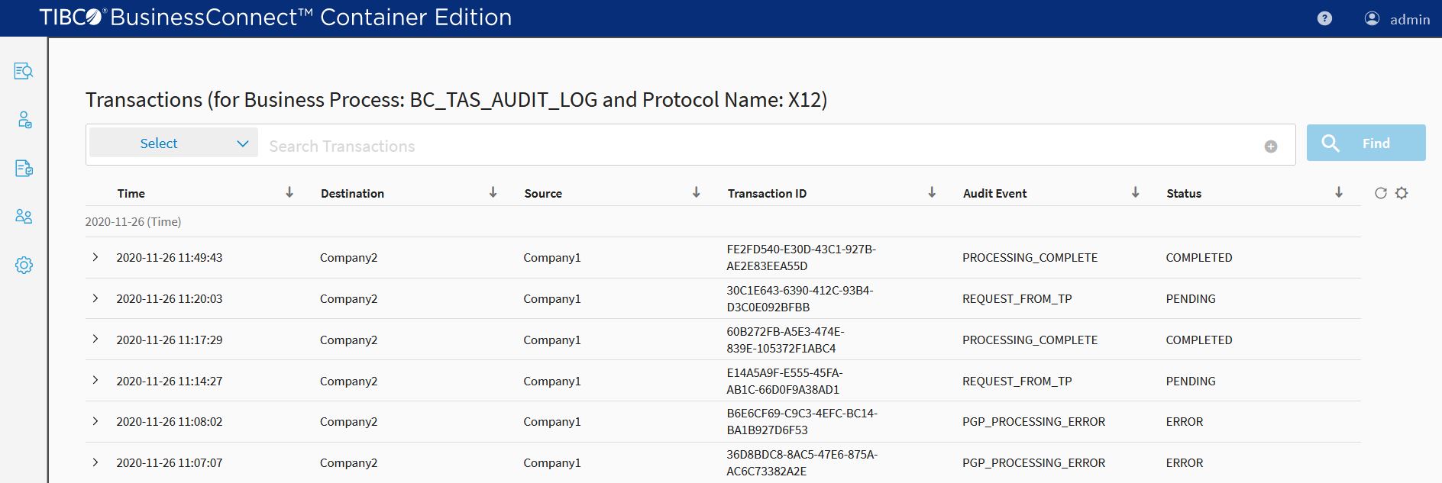Open the two-people users sidebar icon
Image resolution: width=1442 pixels, height=483 pixels.
[24, 217]
